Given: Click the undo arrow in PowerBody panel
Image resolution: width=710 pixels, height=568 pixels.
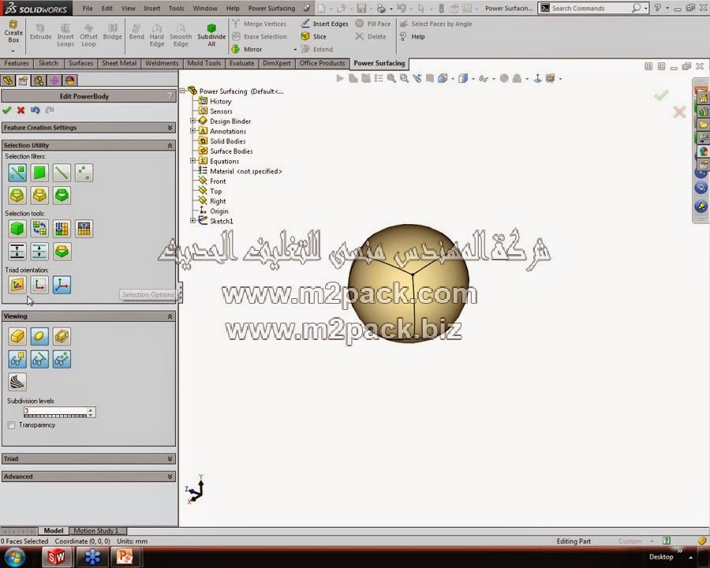Looking at the screenshot, I should tap(35, 110).
